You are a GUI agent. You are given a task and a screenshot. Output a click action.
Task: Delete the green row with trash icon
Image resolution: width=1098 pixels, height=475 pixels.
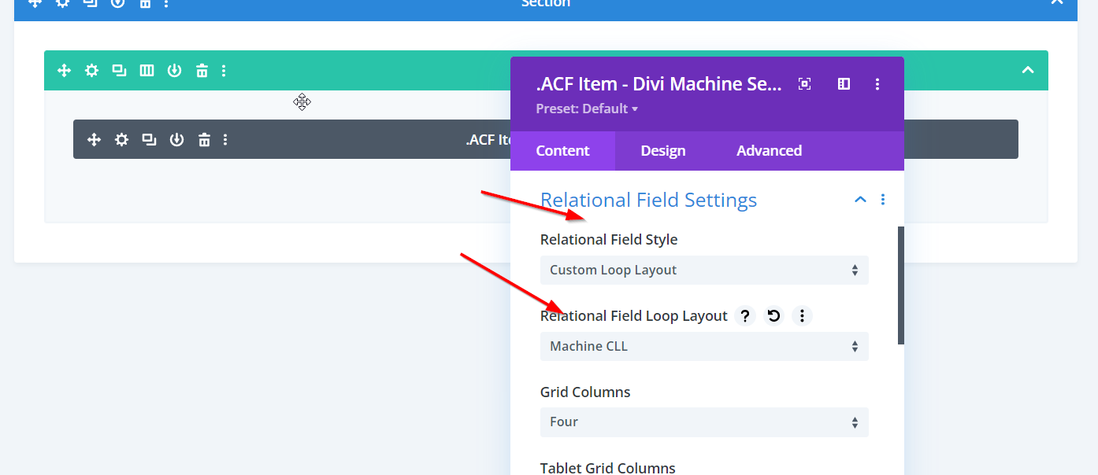coord(202,71)
